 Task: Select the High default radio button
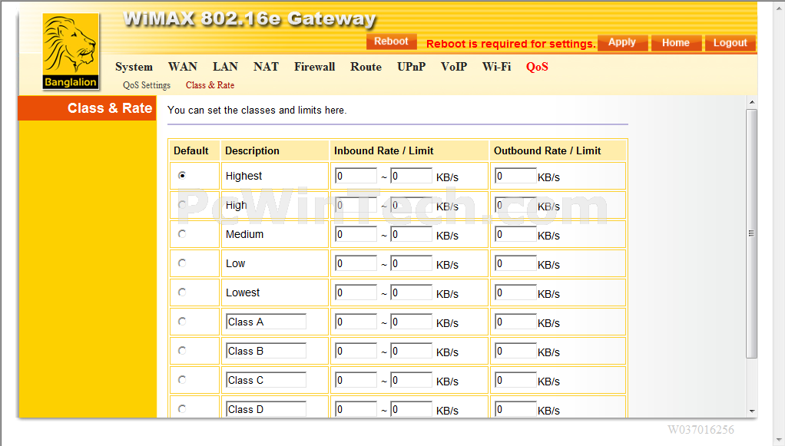[182, 205]
